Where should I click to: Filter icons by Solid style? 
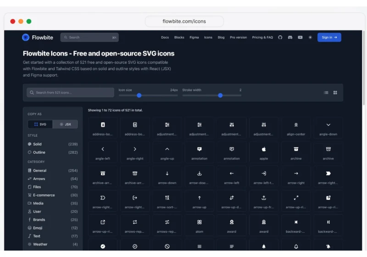coord(53,144)
